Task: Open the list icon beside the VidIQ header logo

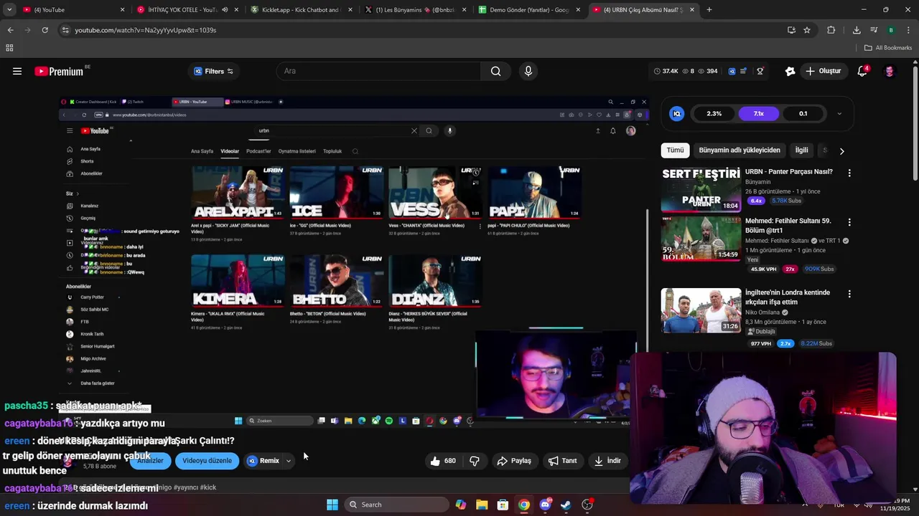Action: coord(744,71)
